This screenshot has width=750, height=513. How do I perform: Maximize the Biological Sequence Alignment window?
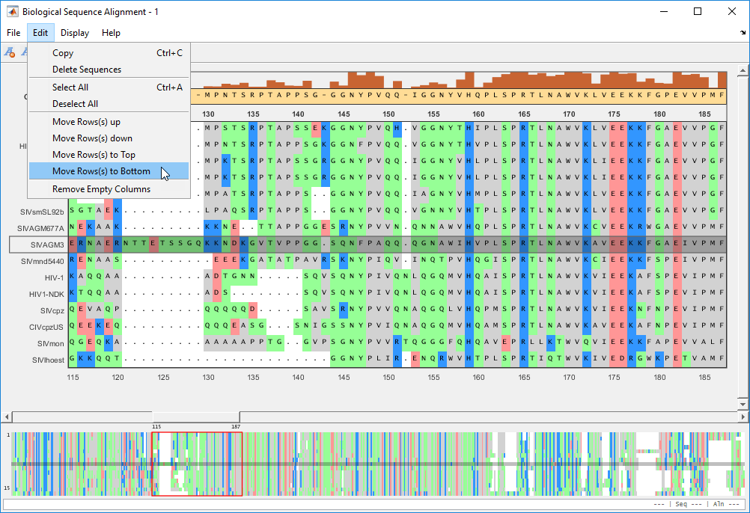[698, 12]
